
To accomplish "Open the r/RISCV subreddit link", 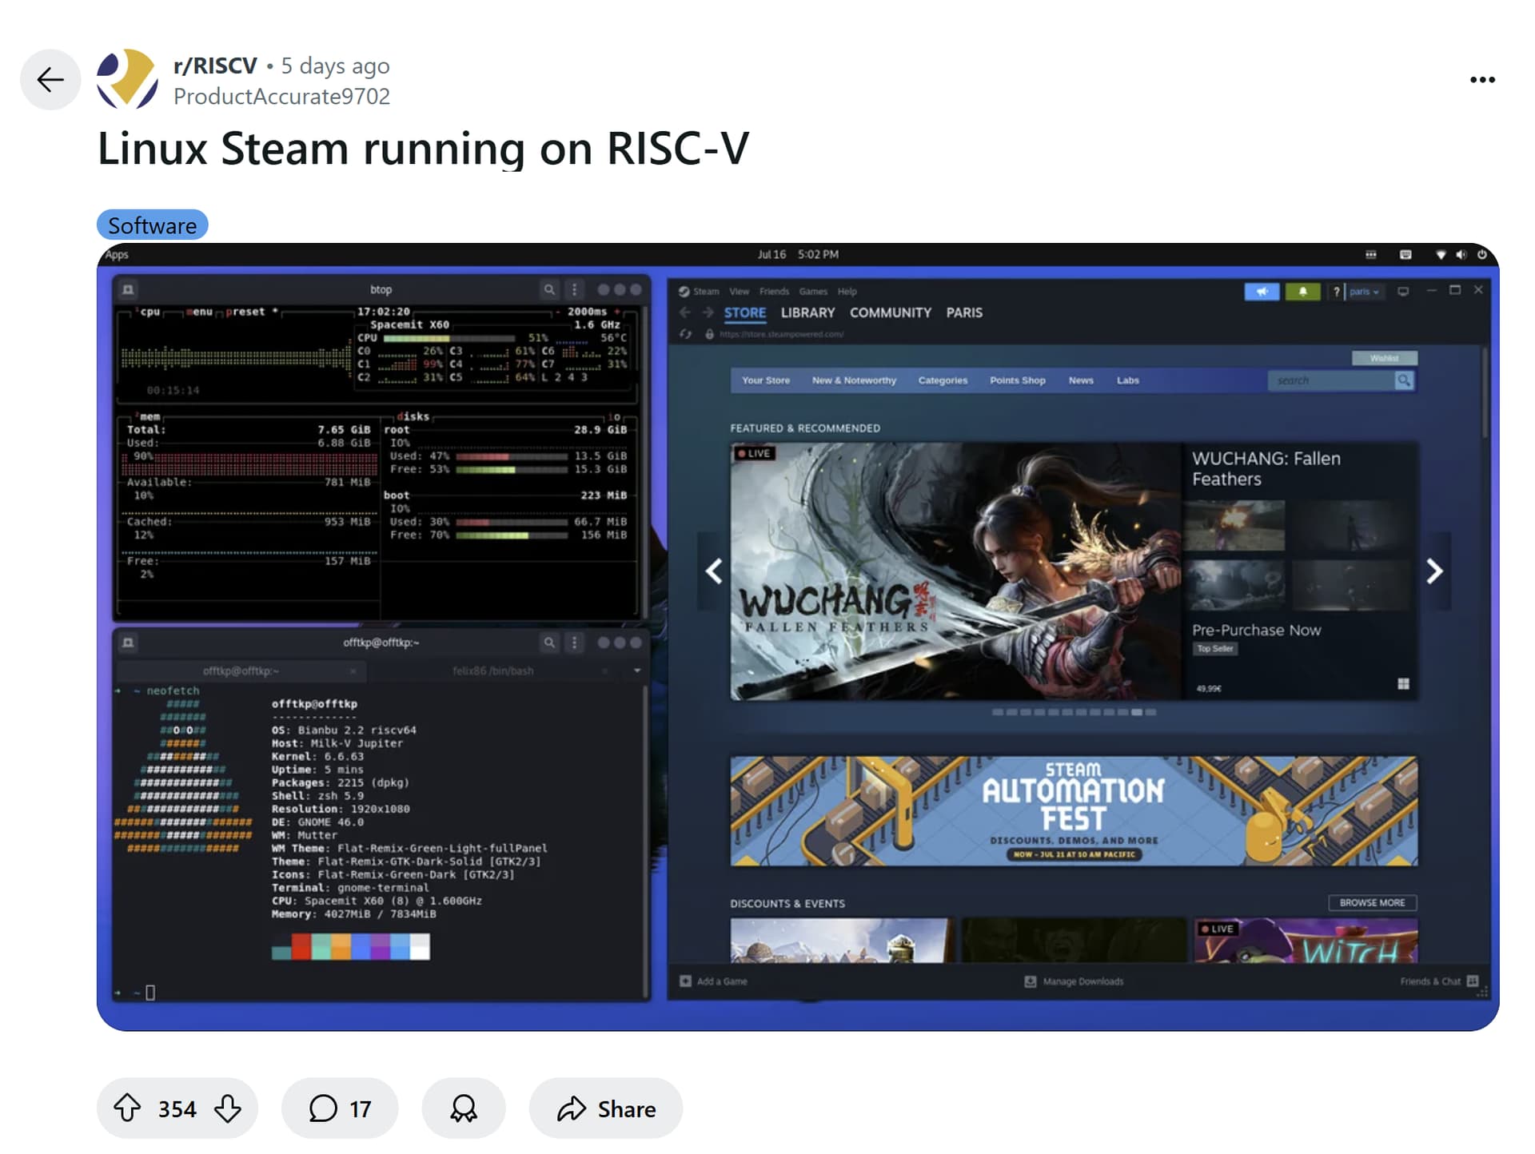I will click(215, 65).
